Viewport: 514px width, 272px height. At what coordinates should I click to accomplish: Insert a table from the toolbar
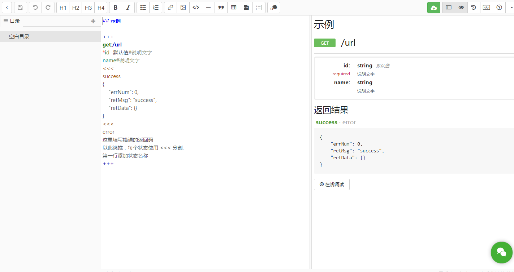pyautogui.click(x=234, y=8)
